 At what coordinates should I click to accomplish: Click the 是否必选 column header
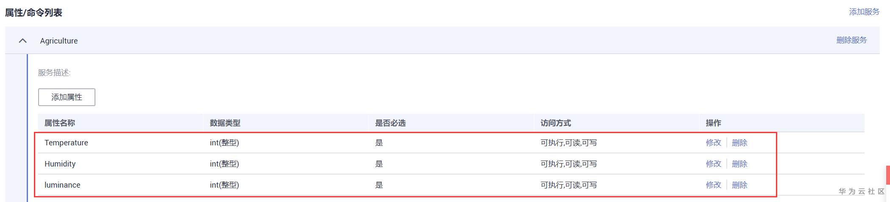(391, 123)
